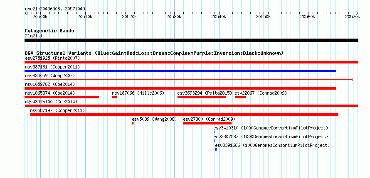Click the 20560k ruler tick label

(x=308, y=17)
